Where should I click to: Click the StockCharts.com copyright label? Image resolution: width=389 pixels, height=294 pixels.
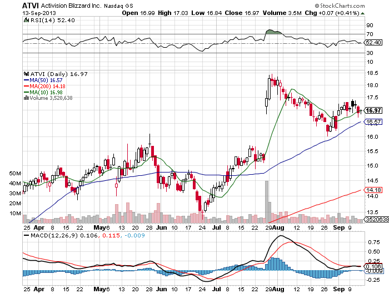point(340,6)
